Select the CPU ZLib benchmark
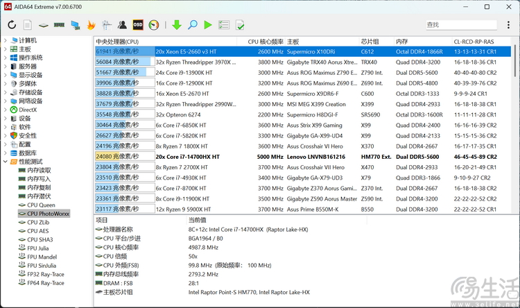 click(38, 223)
